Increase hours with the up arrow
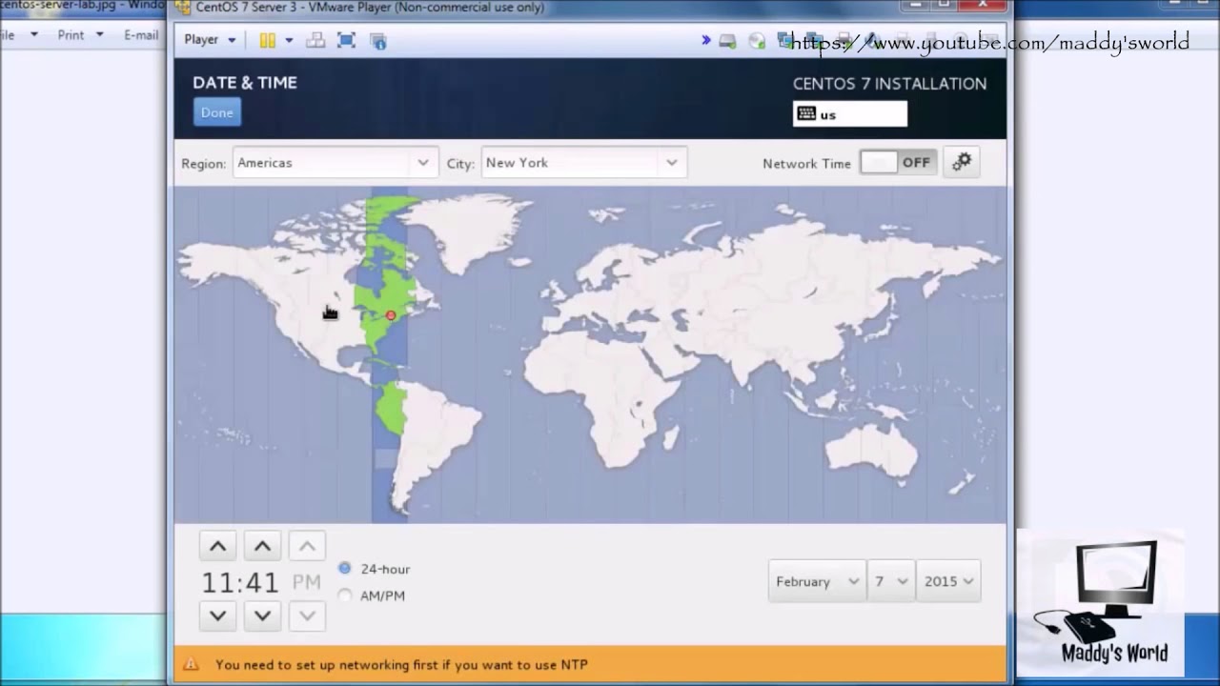This screenshot has width=1220, height=686. point(217,547)
